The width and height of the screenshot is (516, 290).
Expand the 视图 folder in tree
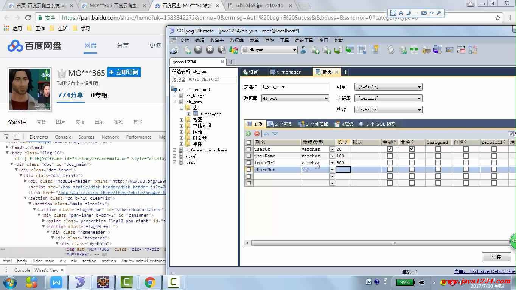182,120
